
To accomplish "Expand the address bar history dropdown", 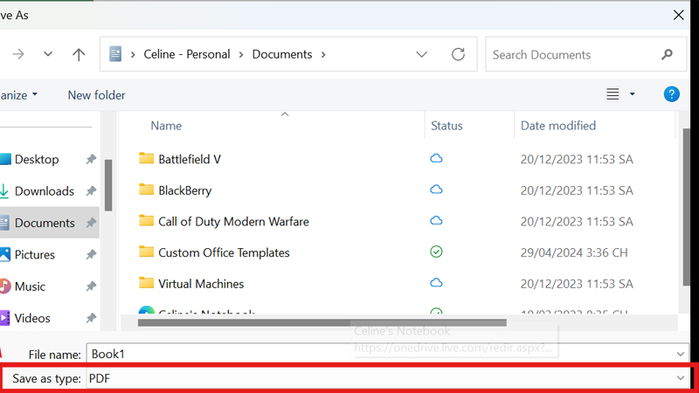I will (x=422, y=55).
